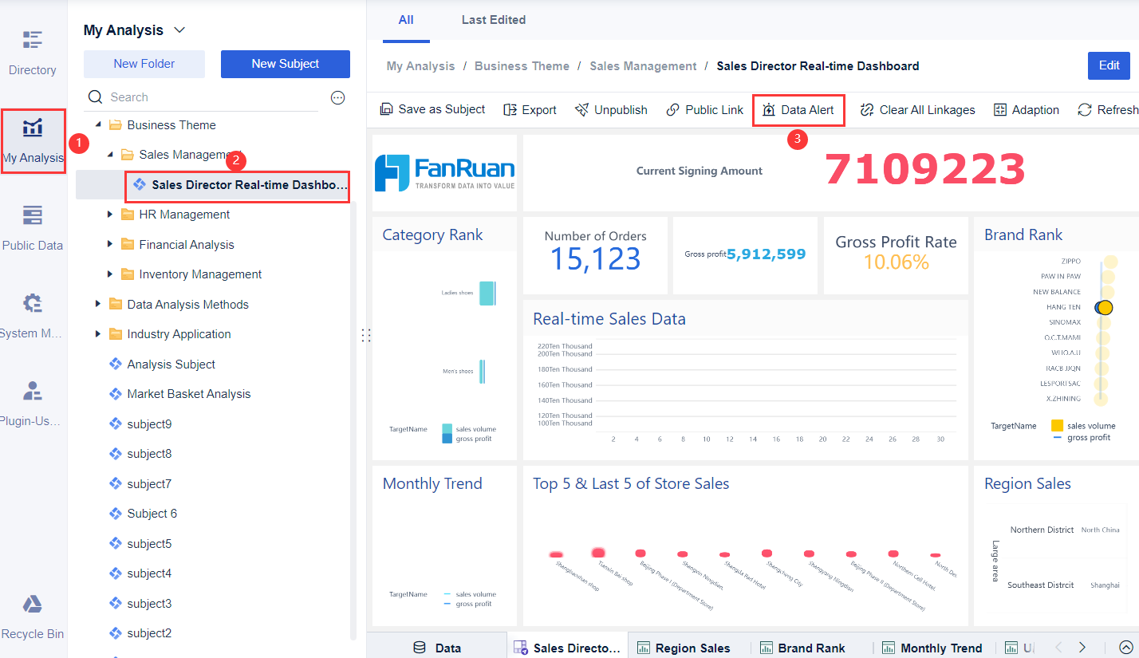1139x658 pixels.
Task: Open Data Alert settings
Action: [798, 109]
